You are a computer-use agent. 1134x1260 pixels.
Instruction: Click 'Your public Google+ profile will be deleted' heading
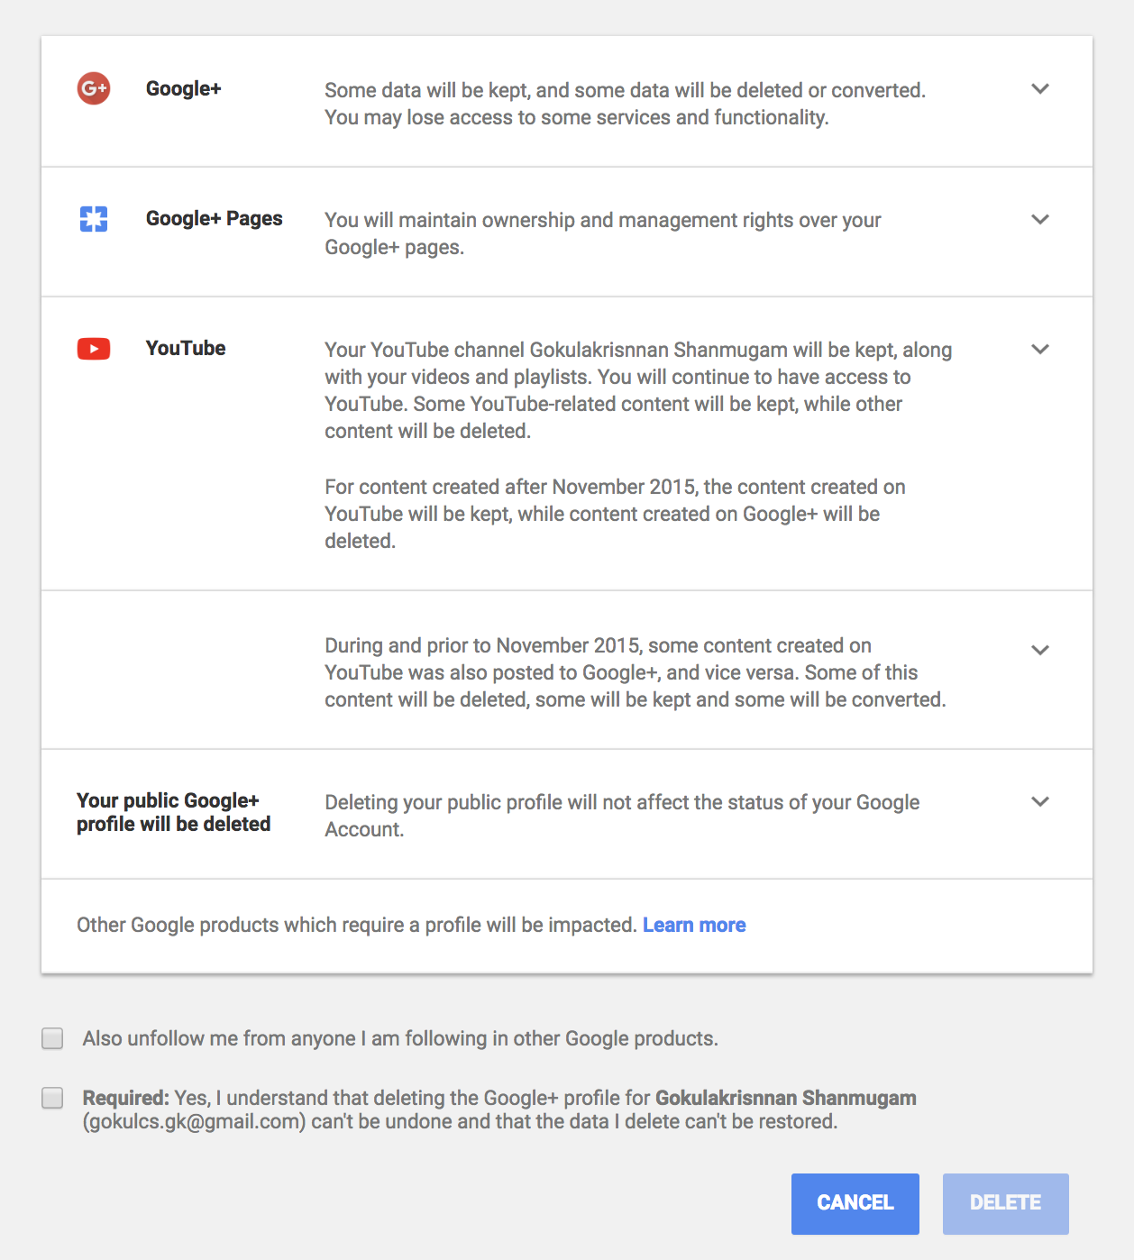tap(174, 812)
